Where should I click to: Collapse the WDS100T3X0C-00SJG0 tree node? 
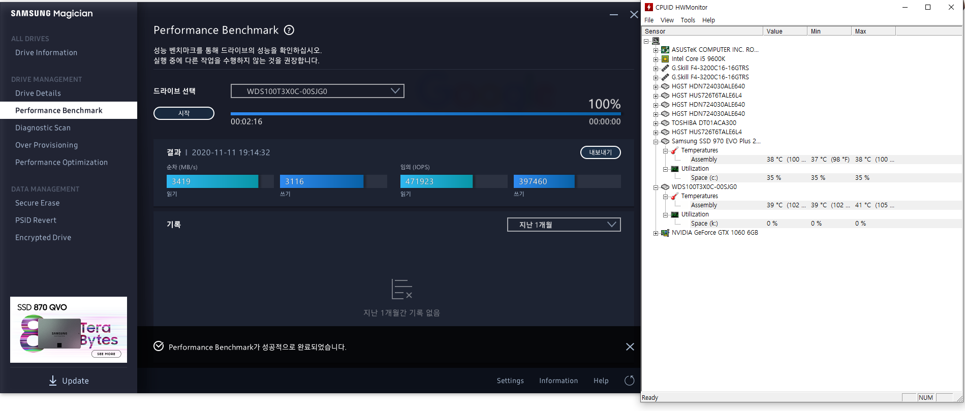pyautogui.click(x=656, y=187)
